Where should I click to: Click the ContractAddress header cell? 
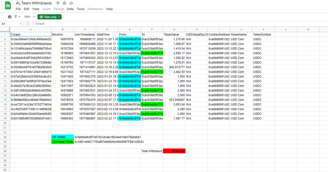point(219,35)
